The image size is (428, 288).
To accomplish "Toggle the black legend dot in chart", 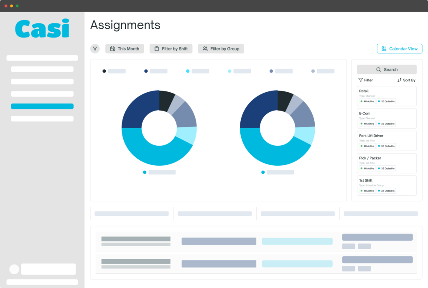I will tap(104, 71).
